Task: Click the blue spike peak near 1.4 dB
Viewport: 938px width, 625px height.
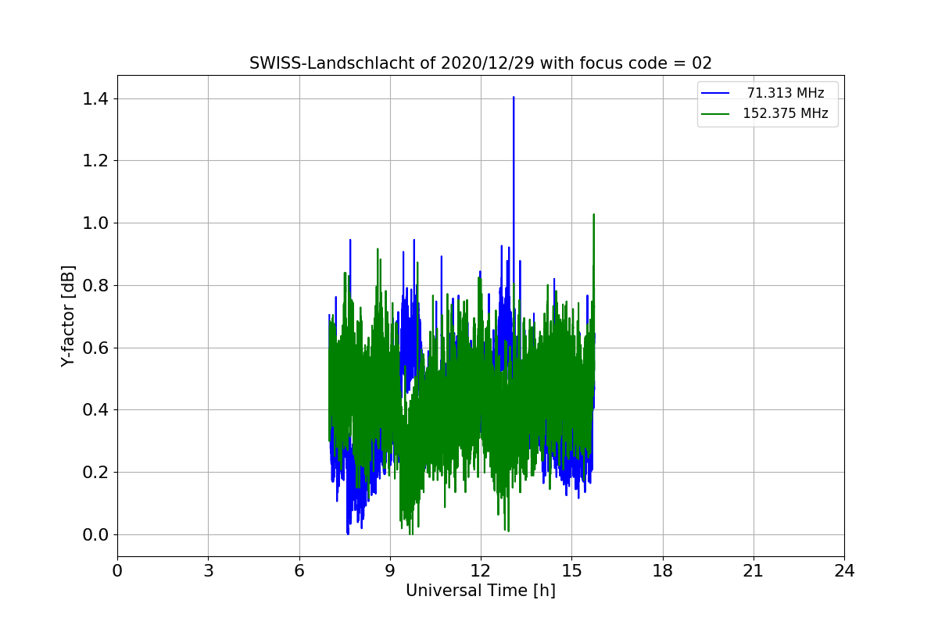Action: point(514,98)
